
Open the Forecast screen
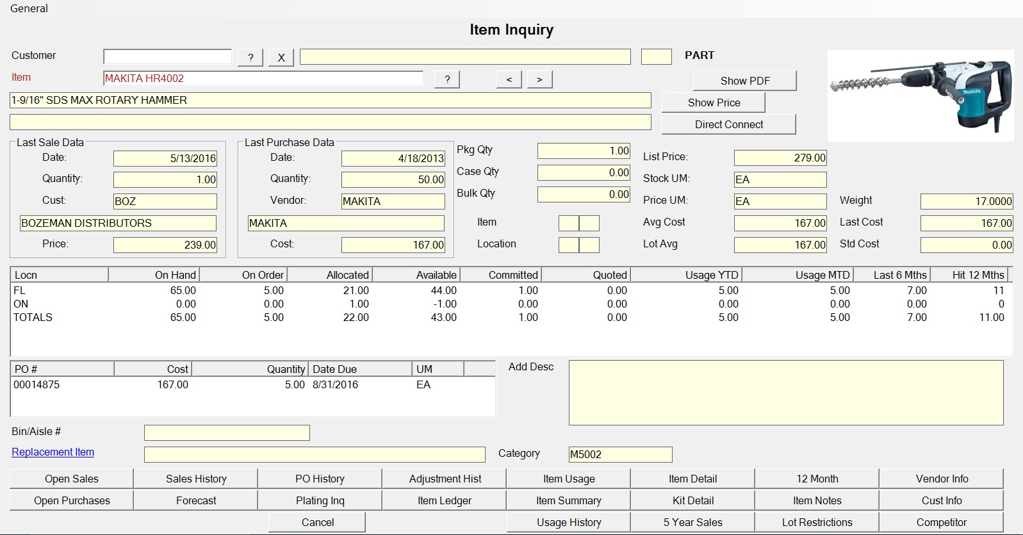[196, 500]
